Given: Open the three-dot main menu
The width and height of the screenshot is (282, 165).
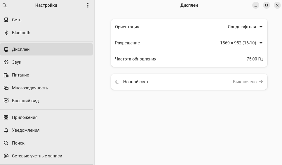Looking at the screenshot, I should click(x=88, y=5).
